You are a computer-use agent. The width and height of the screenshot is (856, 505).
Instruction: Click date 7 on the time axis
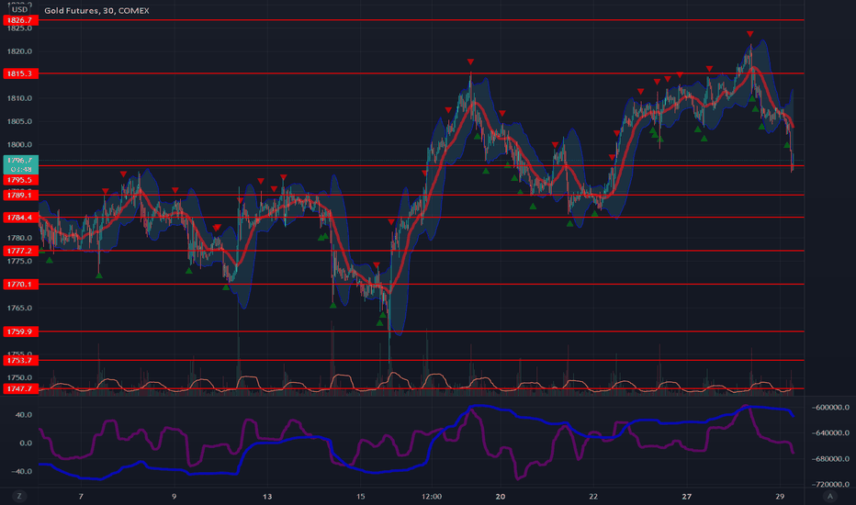pyautogui.click(x=81, y=496)
